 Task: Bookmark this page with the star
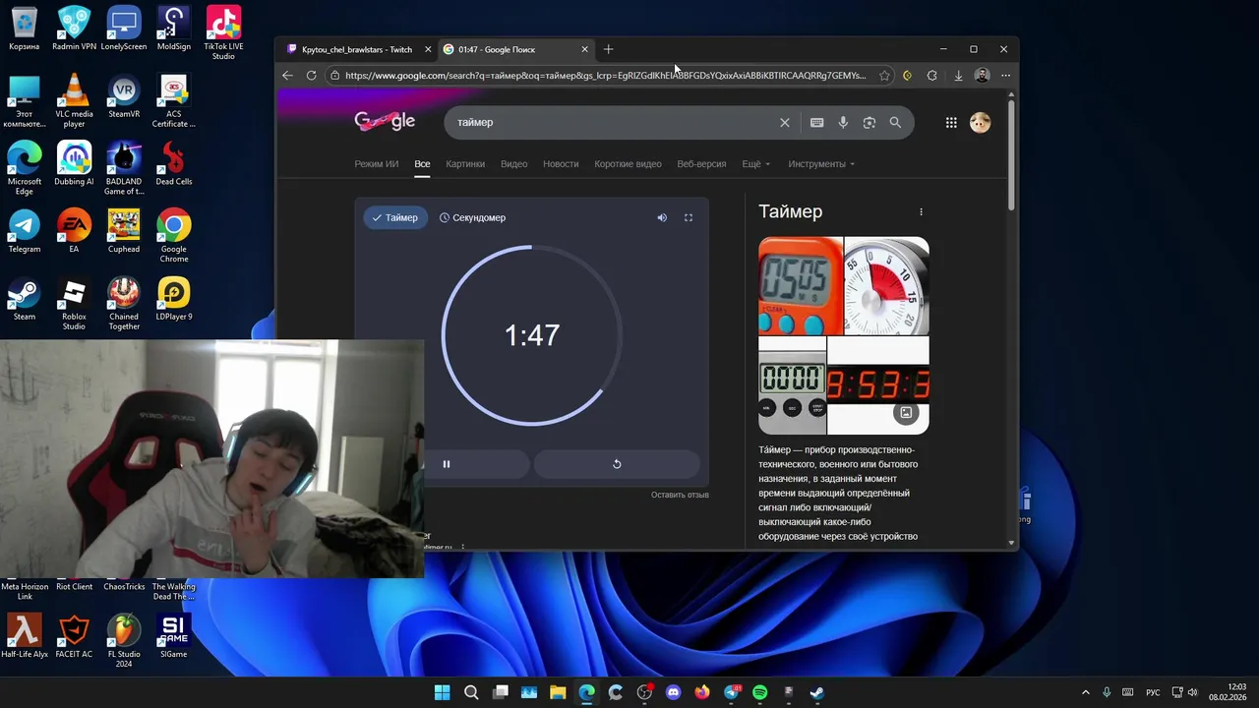pyautogui.click(x=884, y=76)
